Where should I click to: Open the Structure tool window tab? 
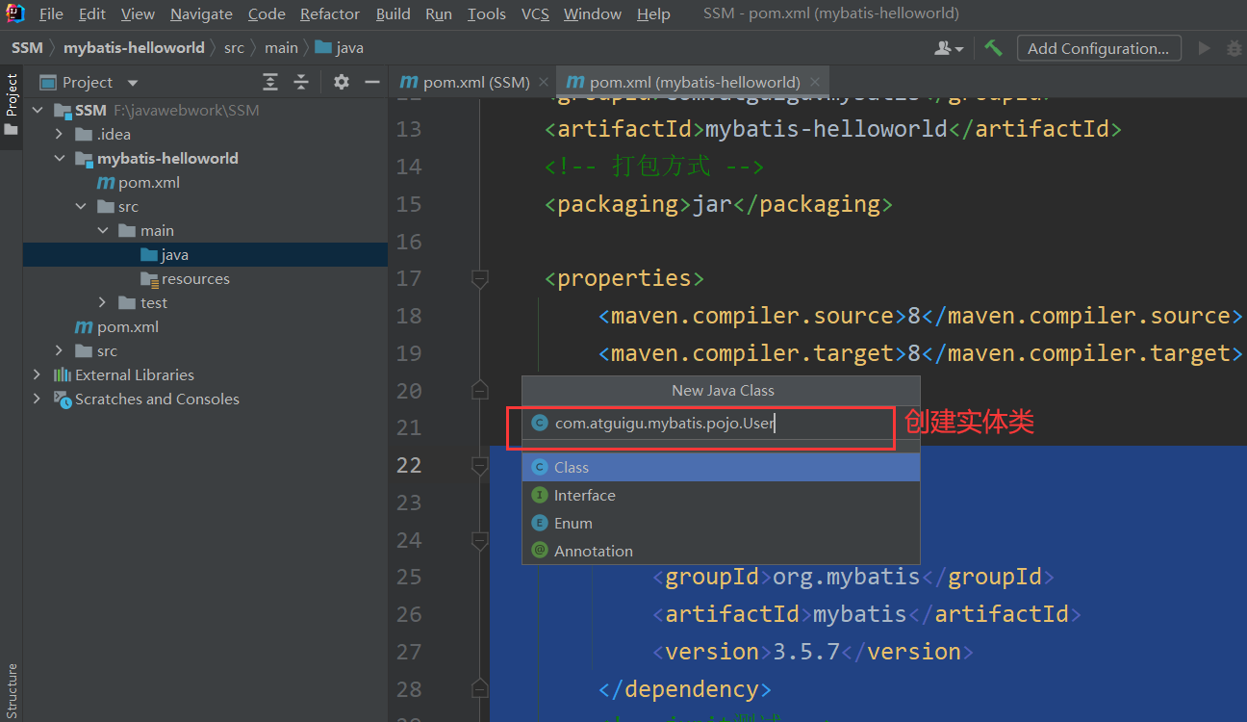(x=12, y=690)
